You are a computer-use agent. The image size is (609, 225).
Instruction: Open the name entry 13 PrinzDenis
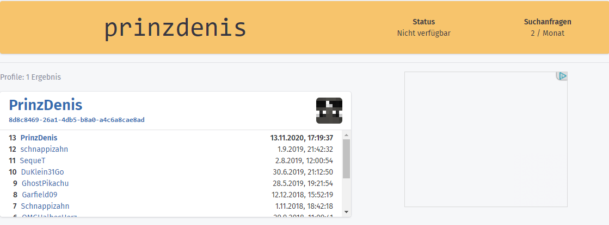point(39,138)
